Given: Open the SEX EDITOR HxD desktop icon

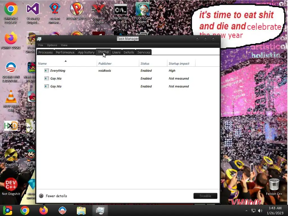Looking at the screenshot, I should tap(11, 129).
